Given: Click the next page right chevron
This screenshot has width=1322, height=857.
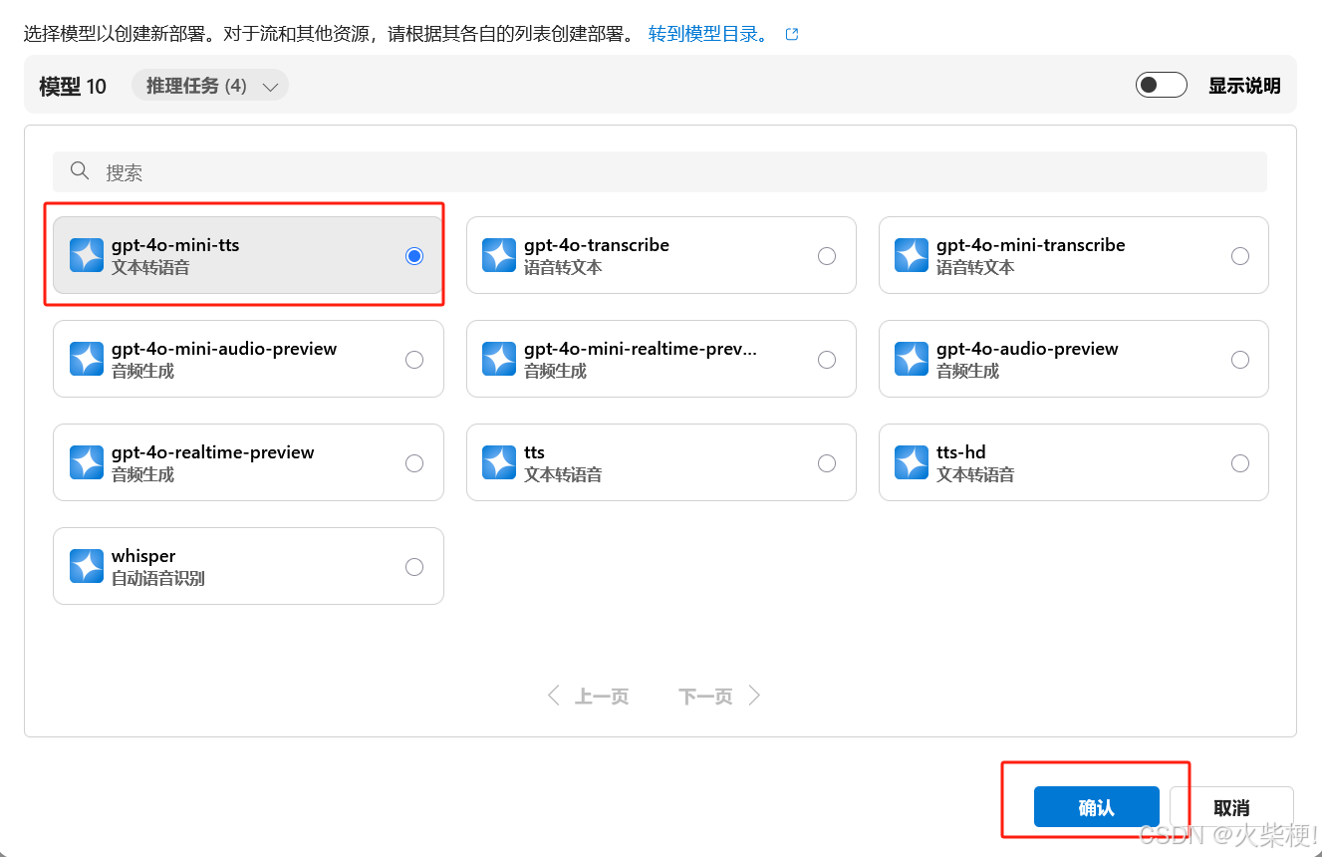Looking at the screenshot, I should pos(754,696).
